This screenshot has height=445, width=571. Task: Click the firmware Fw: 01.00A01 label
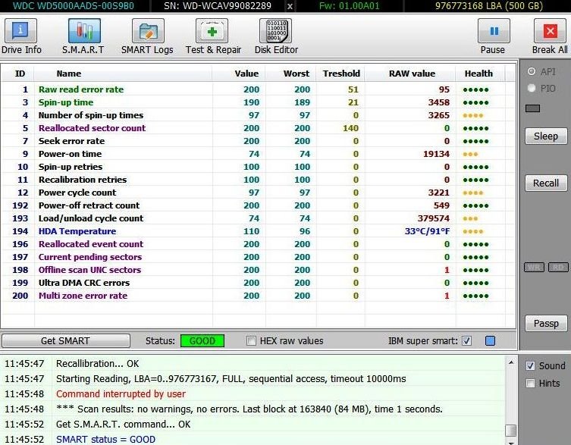tap(350, 6)
